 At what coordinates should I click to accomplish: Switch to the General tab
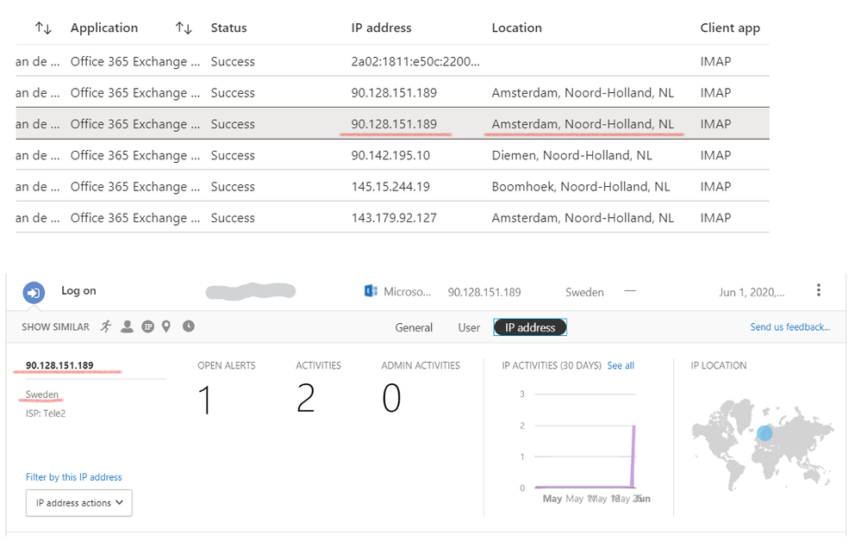[x=414, y=327]
